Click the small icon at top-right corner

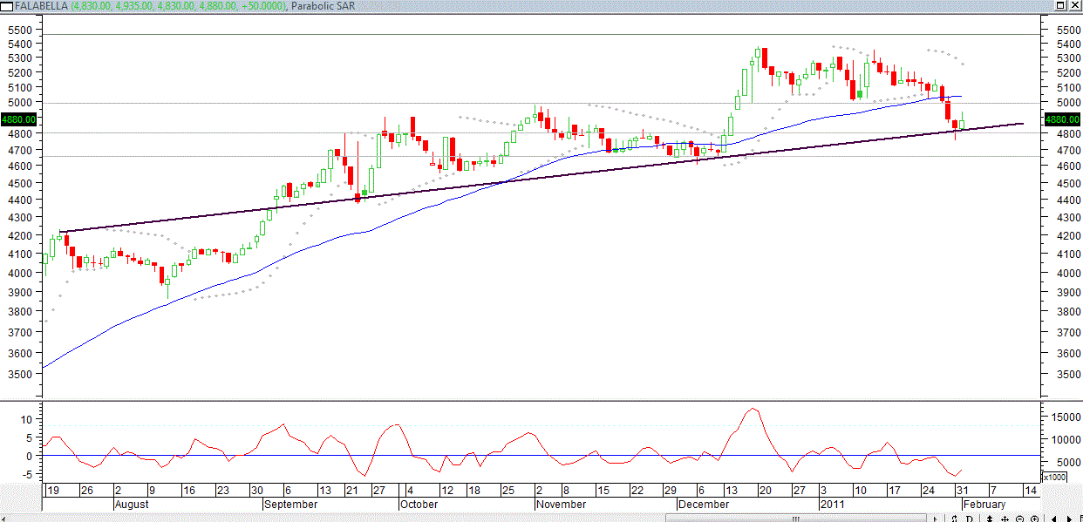[x=1075, y=6]
